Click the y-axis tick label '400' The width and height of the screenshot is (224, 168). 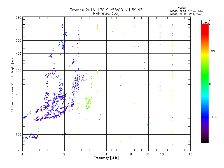click(18, 54)
